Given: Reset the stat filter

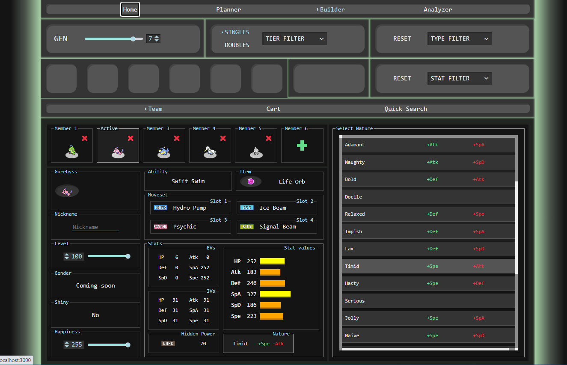Looking at the screenshot, I should pos(402,78).
